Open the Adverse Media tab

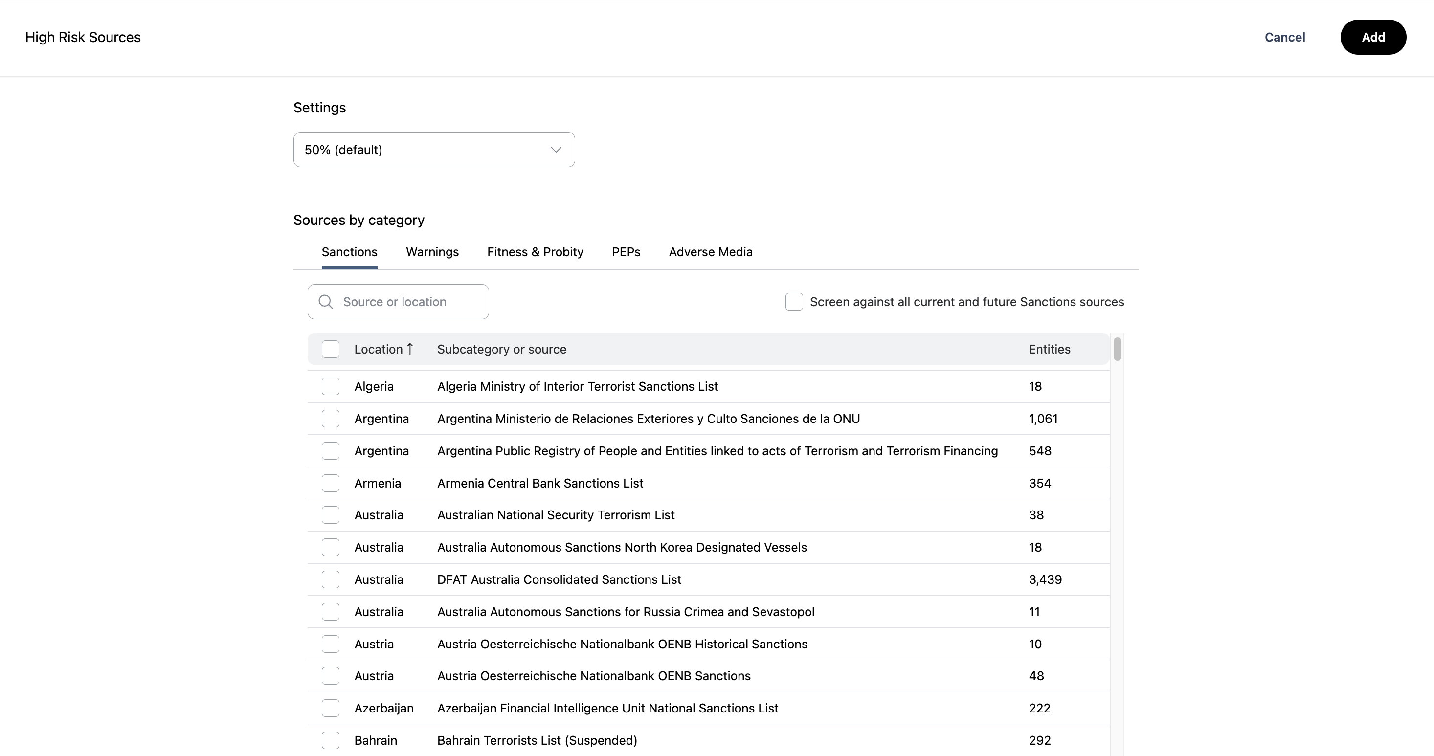(x=710, y=252)
